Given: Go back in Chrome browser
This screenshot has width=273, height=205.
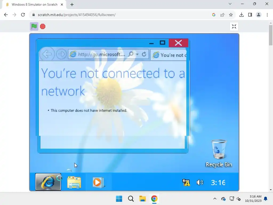Looking at the screenshot, I should 6,15.
